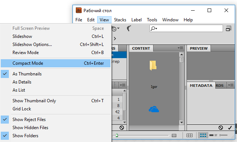Image resolution: width=237 pixels, height=142 pixels.
Task: Select the details view icon at bottom
Action: (213, 135)
